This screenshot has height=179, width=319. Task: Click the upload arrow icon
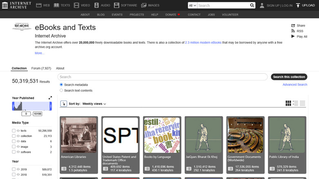[x=298, y=5]
